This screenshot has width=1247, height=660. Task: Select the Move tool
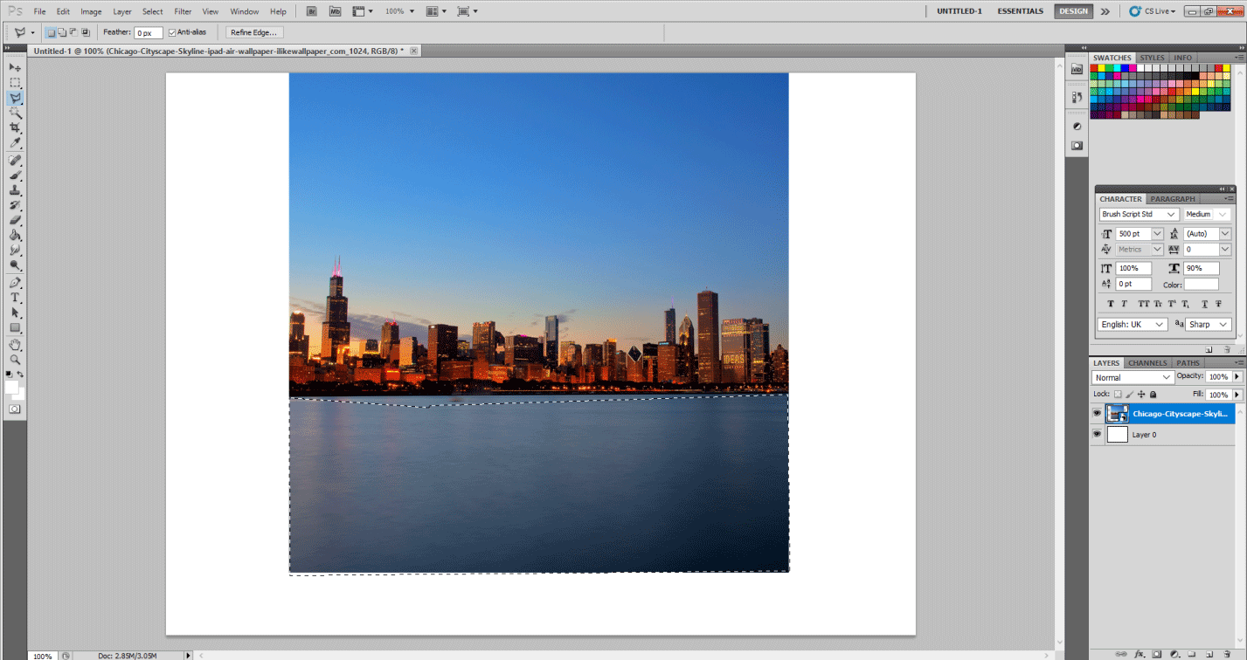point(15,67)
